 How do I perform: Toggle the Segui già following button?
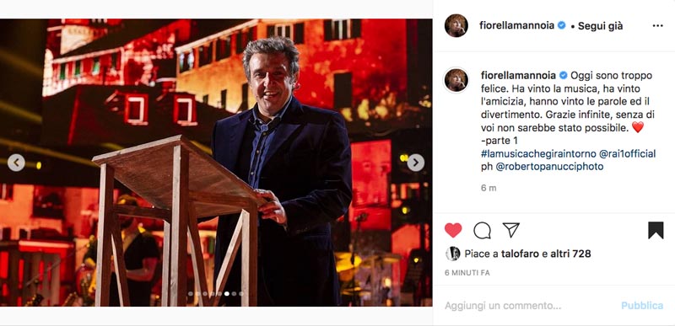(600, 26)
